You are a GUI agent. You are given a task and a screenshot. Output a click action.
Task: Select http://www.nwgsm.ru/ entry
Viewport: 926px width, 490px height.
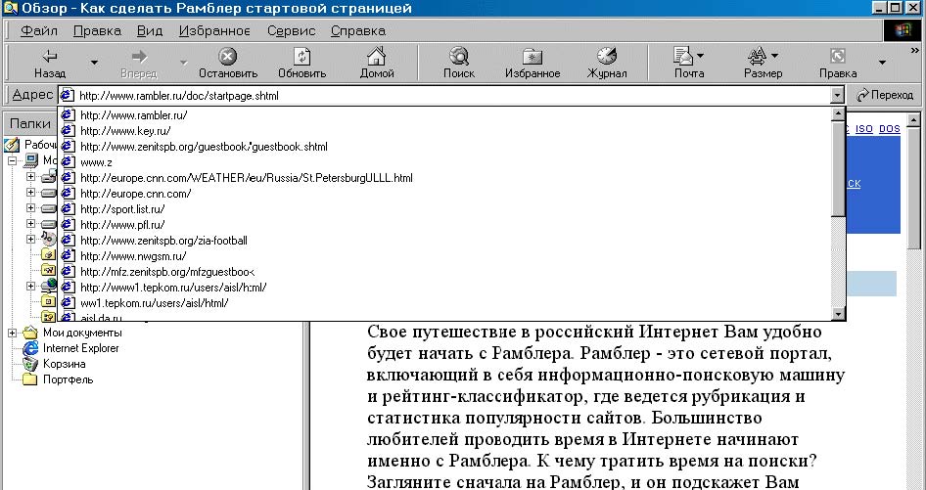[x=445, y=256]
